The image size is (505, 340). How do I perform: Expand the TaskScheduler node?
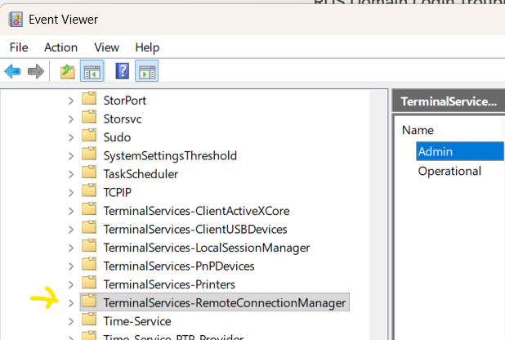click(71, 174)
